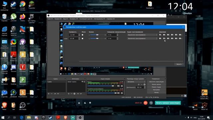The width and height of the screenshot is (213, 120).
Task: Open the Инструменты menu in OBS
Action: pyautogui.click(x=100, y=19)
